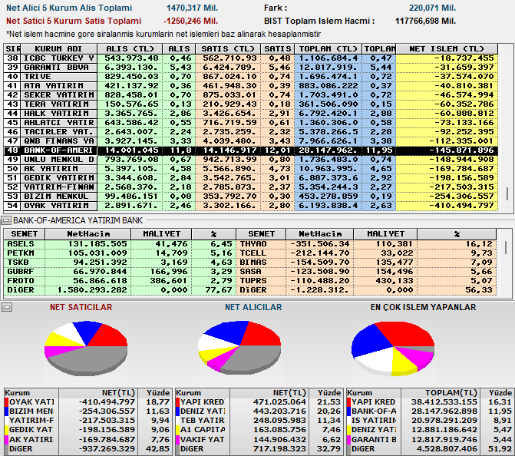Select the GARANTI BBVA row
The image size is (515, 456).
point(251,68)
